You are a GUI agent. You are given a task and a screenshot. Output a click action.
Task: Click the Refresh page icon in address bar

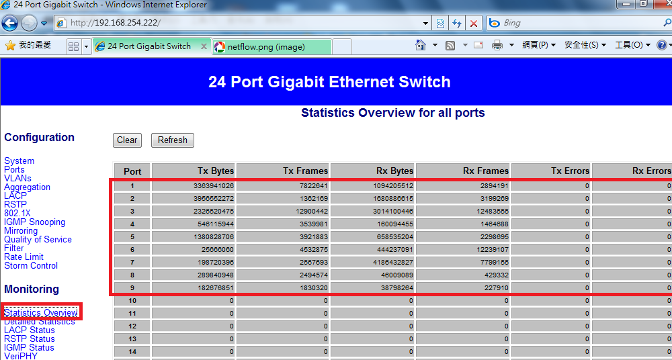click(x=457, y=23)
